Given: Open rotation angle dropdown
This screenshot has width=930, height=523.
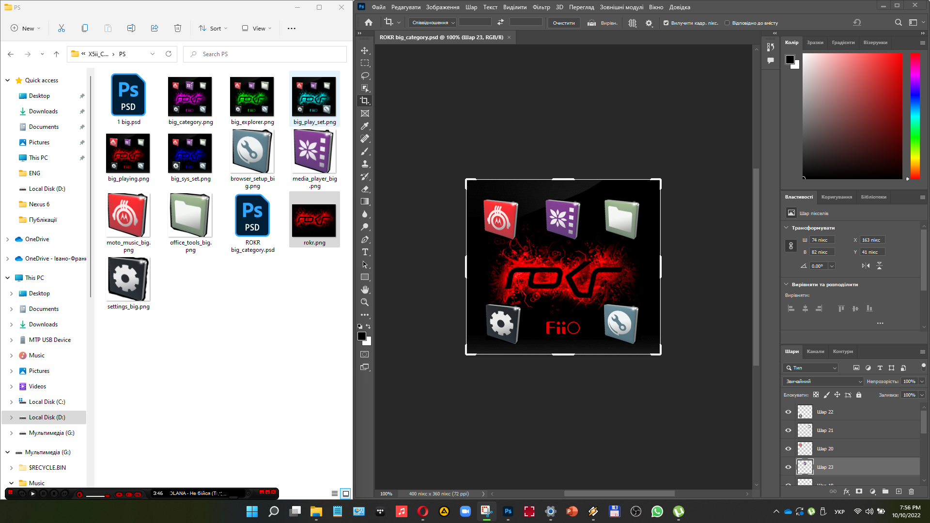Looking at the screenshot, I should pyautogui.click(x=832, y=266).
